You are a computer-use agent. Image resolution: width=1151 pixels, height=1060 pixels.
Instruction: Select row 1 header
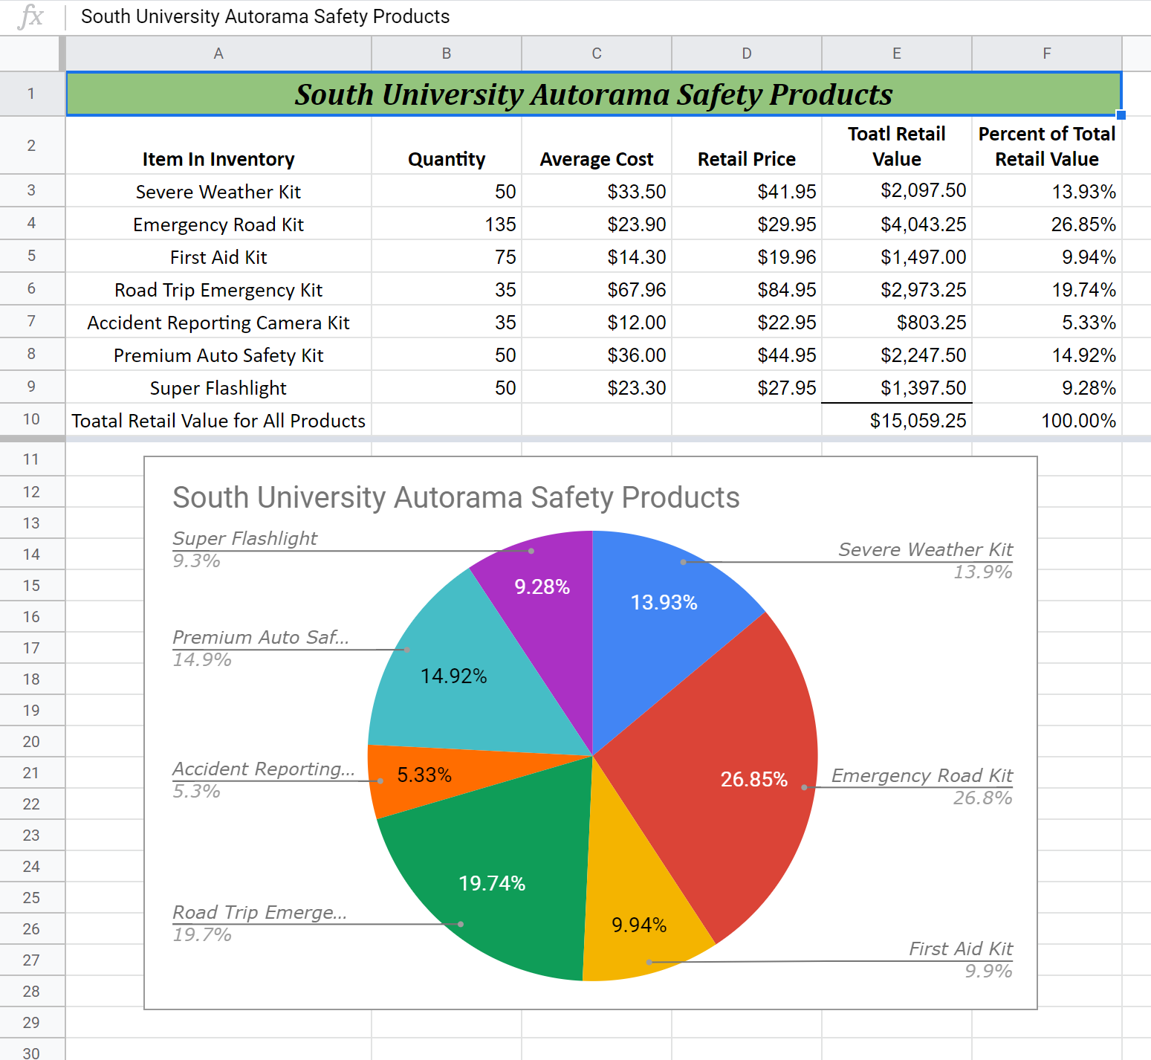[x=31, y=94]
